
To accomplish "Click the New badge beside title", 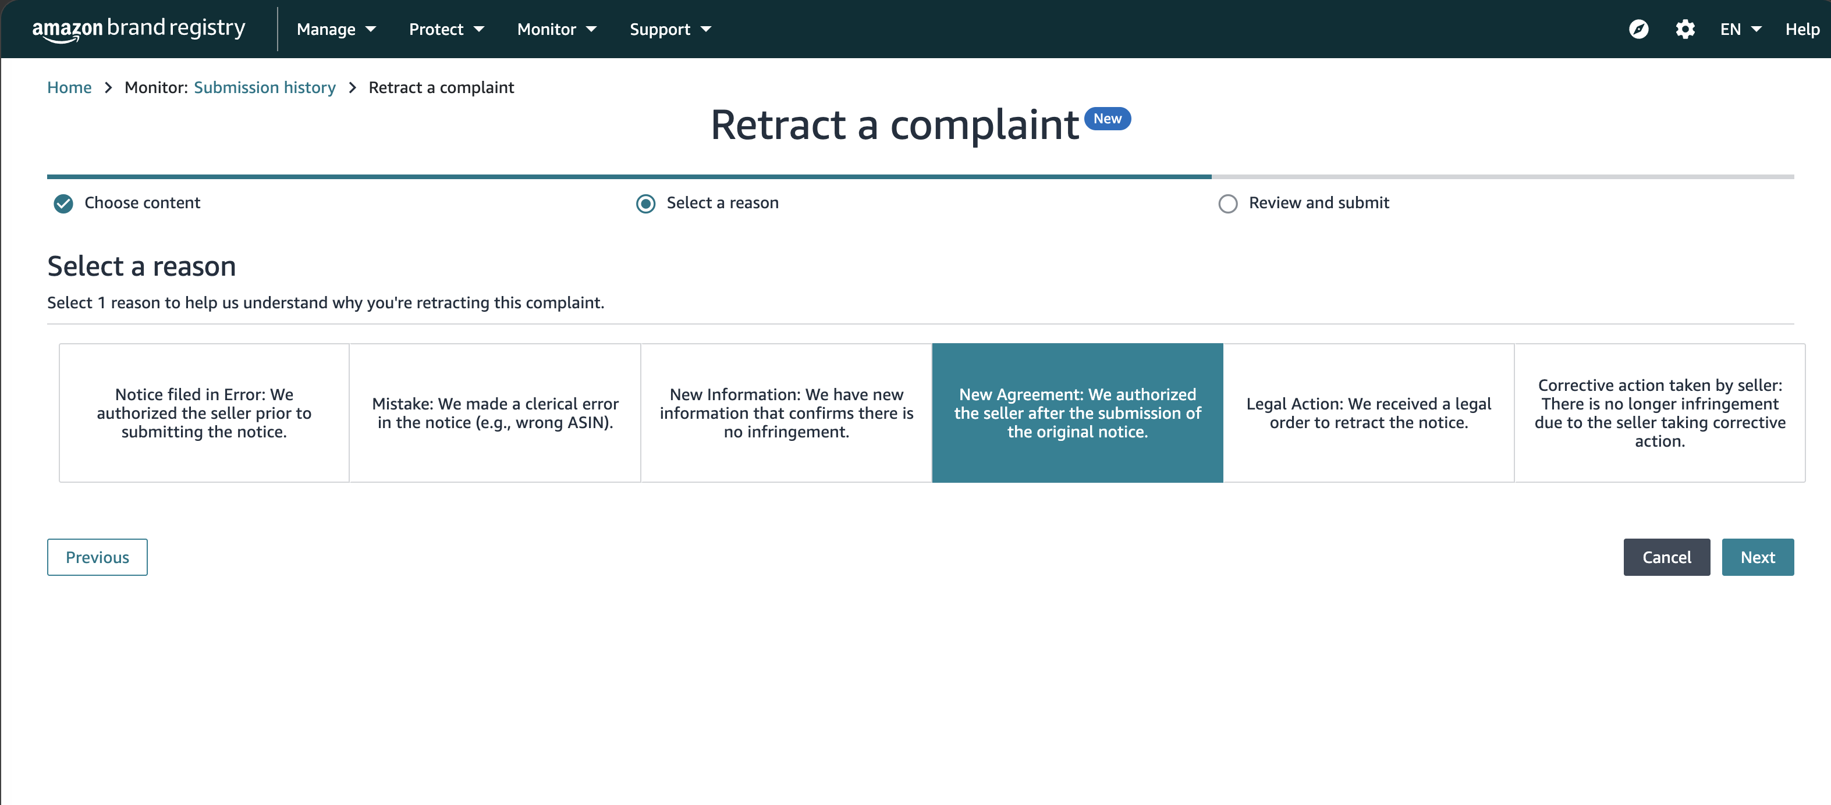I will (1107, 119).
